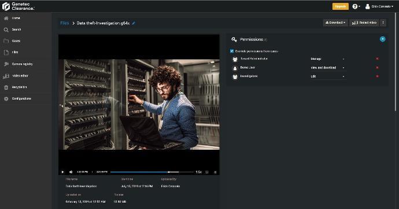The width and height of the screenshot is (399, 209).
Task: Mute the video volume icon
Action: 71,172
